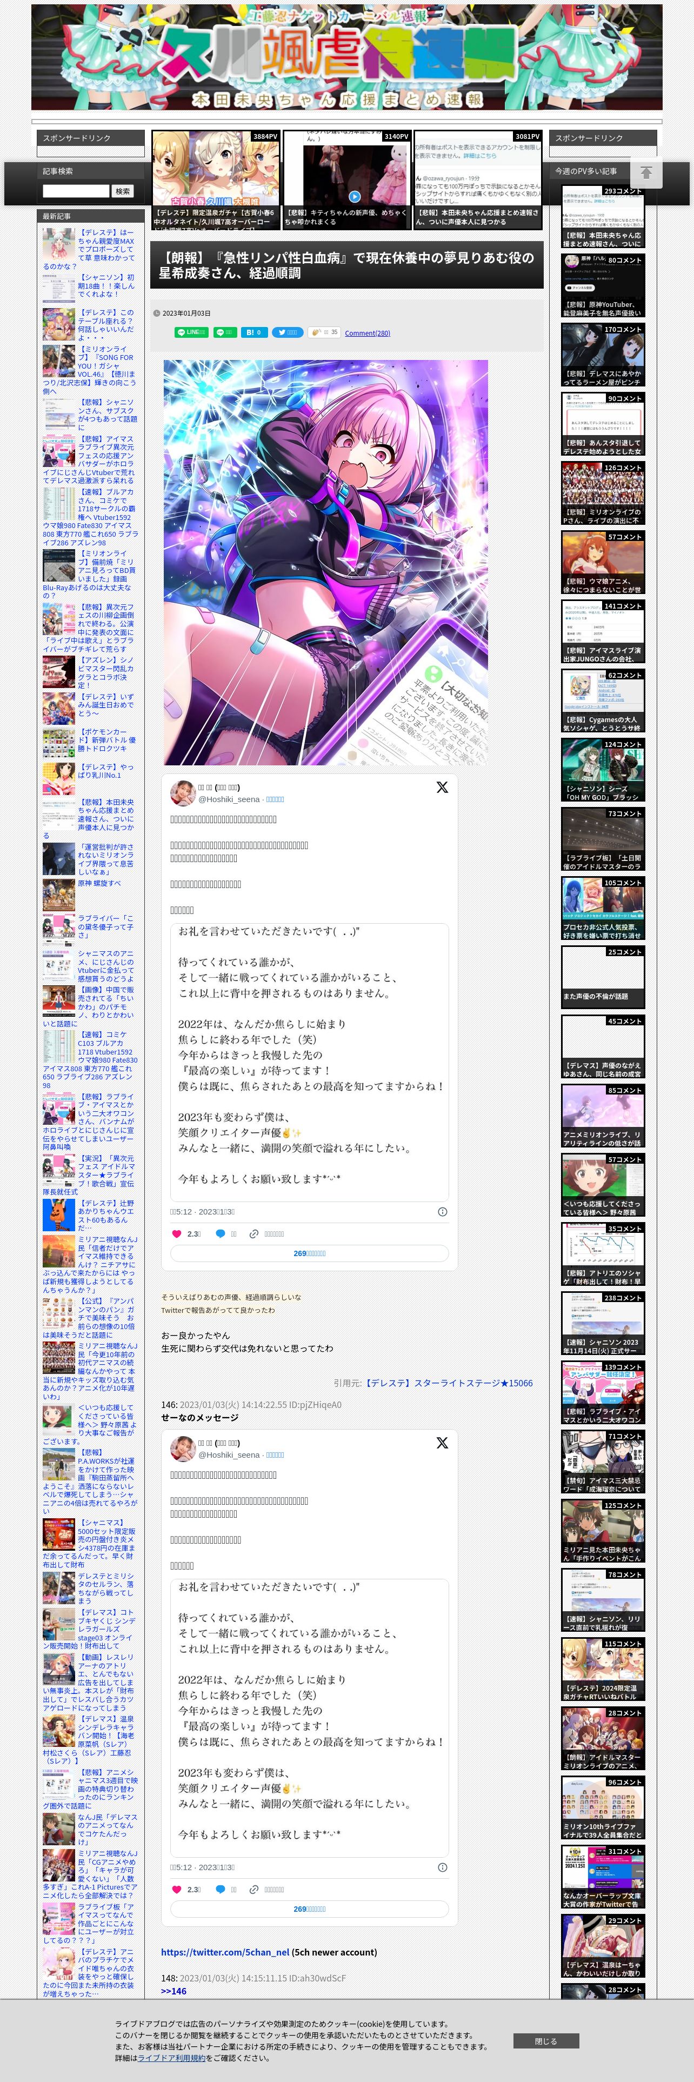Viewport: 694px width, 2082px height.
Task: Click the @Hoshiki_seena avatar in the first tweet
Action: coord(183,793)
